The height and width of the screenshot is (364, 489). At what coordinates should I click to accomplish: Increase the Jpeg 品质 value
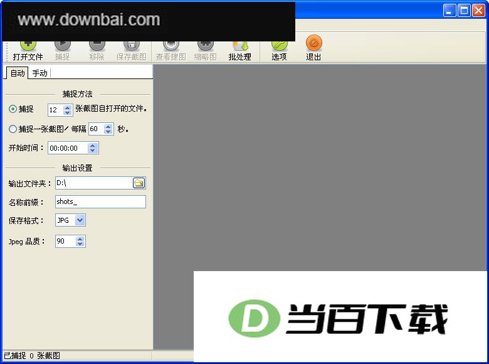click(80, 239)
